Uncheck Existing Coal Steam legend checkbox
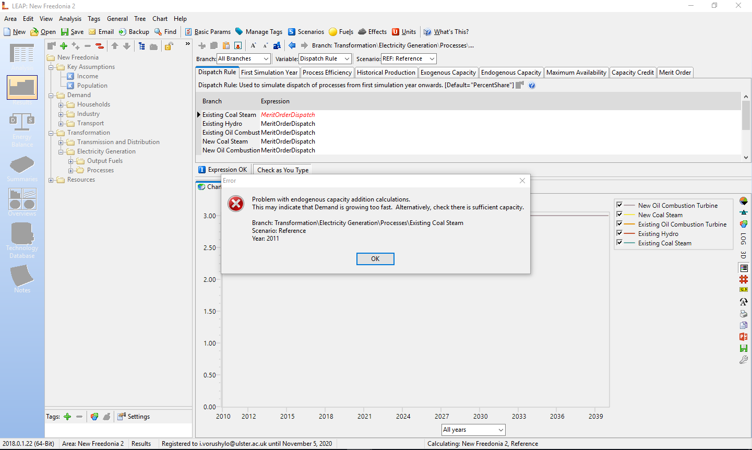The width and height of the screenshot is (752, 450). [x=619, y=242]
